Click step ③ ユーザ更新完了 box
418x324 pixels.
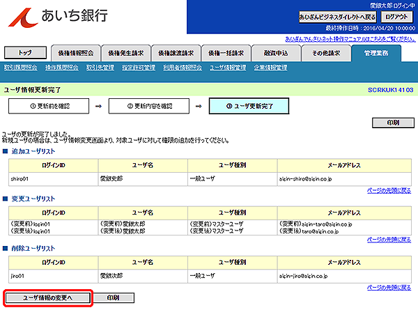[x=249, y=106]
